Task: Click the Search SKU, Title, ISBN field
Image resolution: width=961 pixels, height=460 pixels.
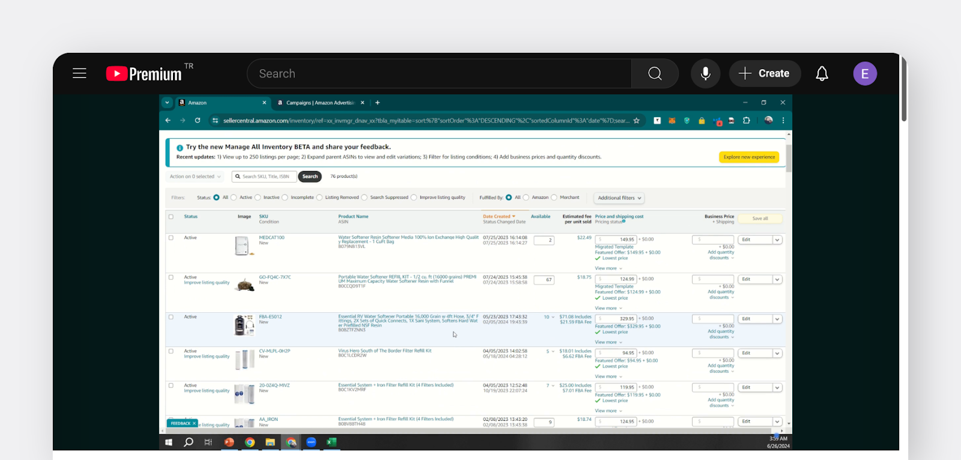Action: [x=264, y=177]
